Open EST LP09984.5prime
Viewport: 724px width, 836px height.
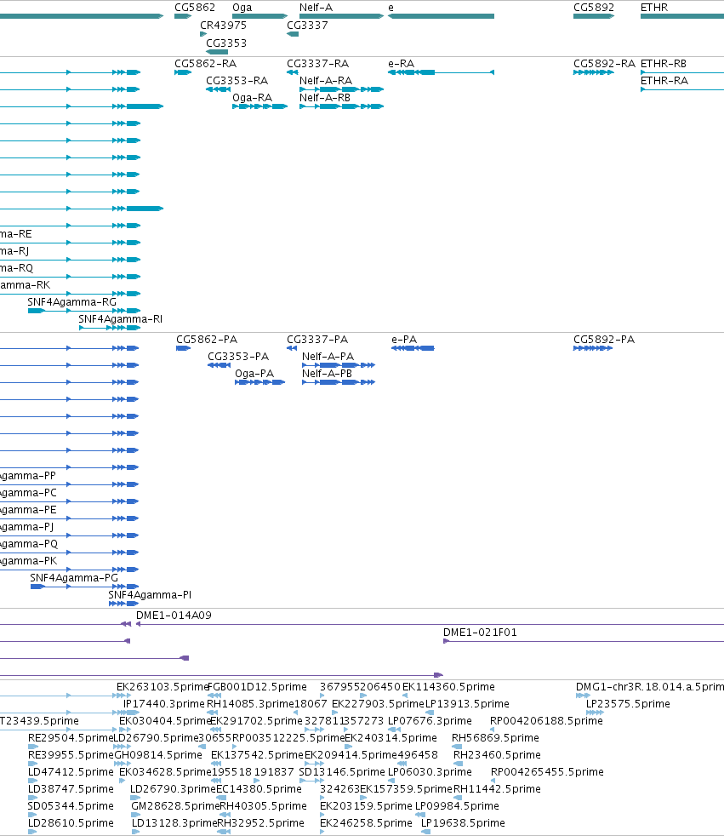point(457,806)
